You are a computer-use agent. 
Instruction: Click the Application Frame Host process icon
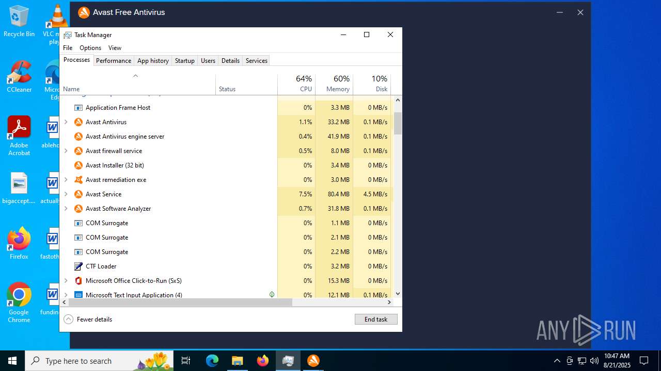coord(78,108)
